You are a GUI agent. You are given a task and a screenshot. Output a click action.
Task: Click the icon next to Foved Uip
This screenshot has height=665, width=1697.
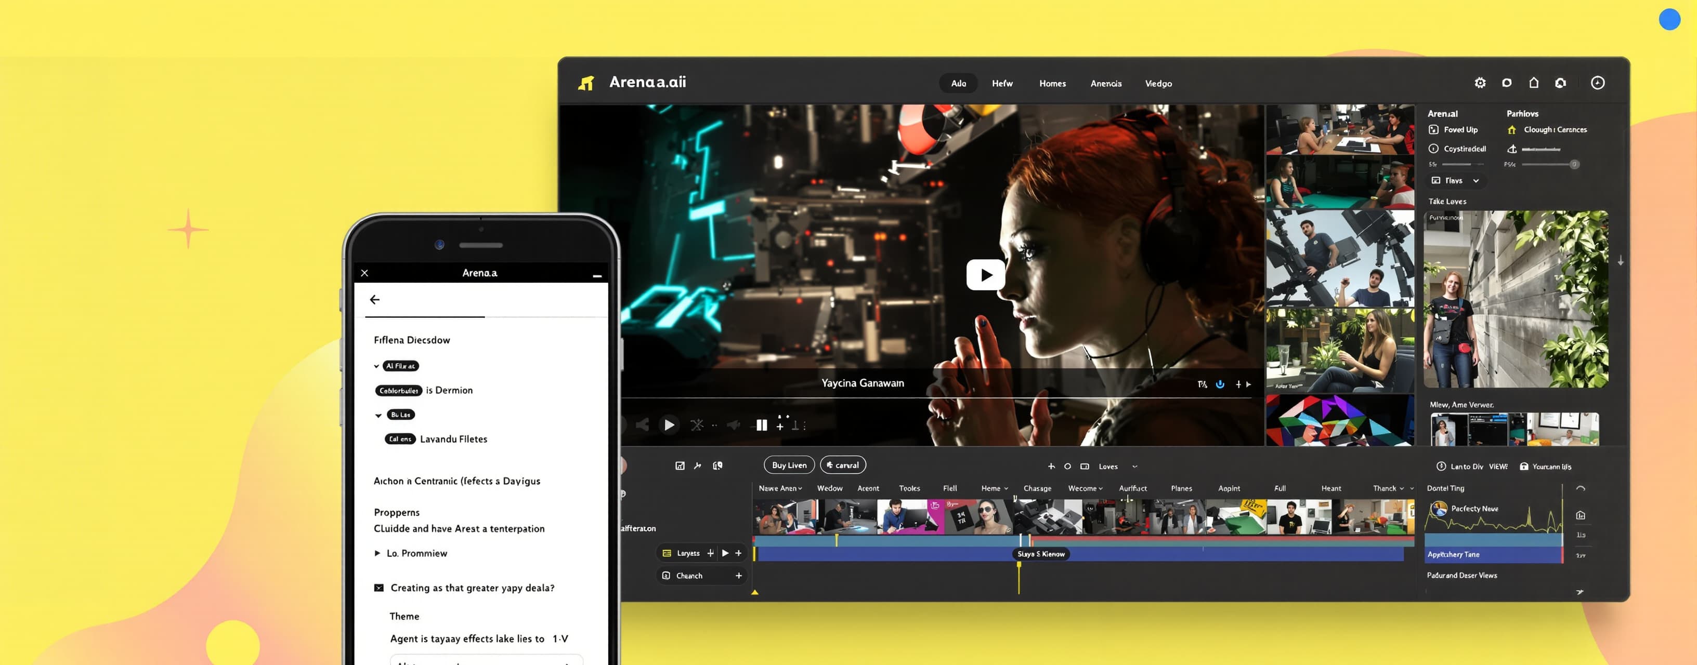[1433, 130]
